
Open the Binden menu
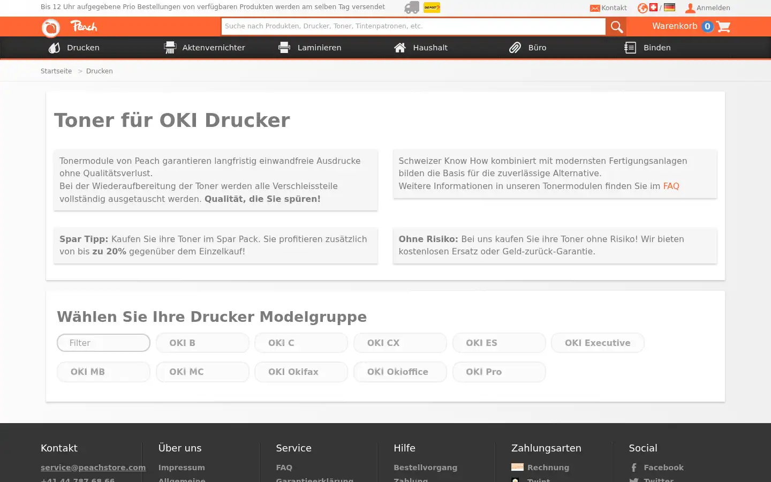point(657,48)
